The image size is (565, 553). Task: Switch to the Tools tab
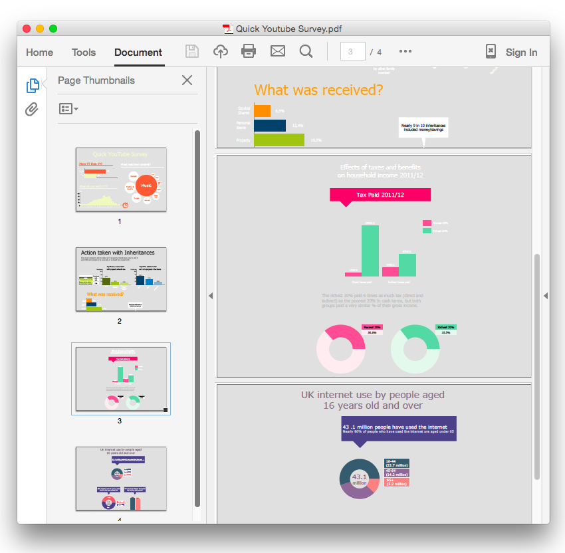tap(84, 53)
